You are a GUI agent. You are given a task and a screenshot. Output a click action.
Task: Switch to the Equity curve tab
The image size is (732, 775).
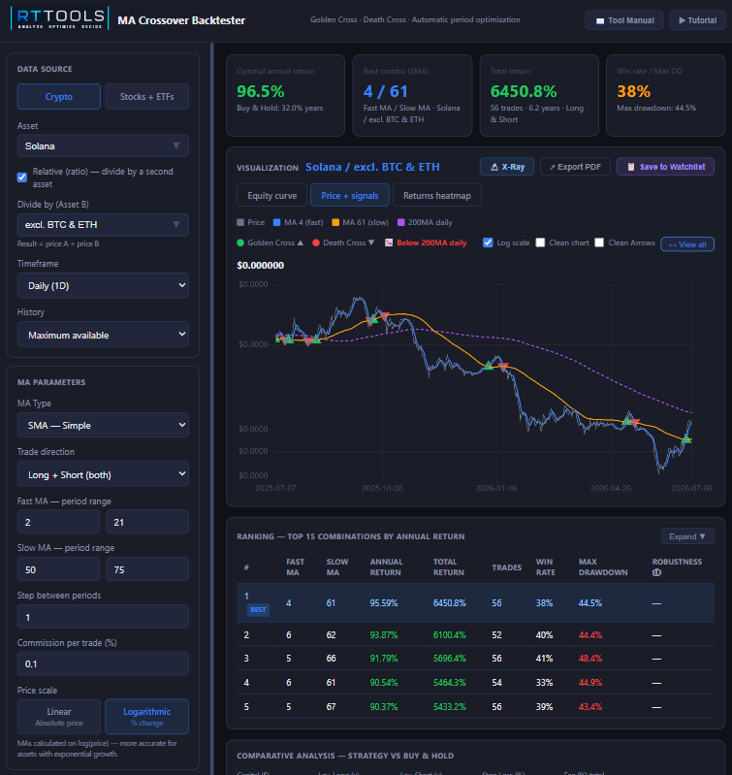[272, 195]
